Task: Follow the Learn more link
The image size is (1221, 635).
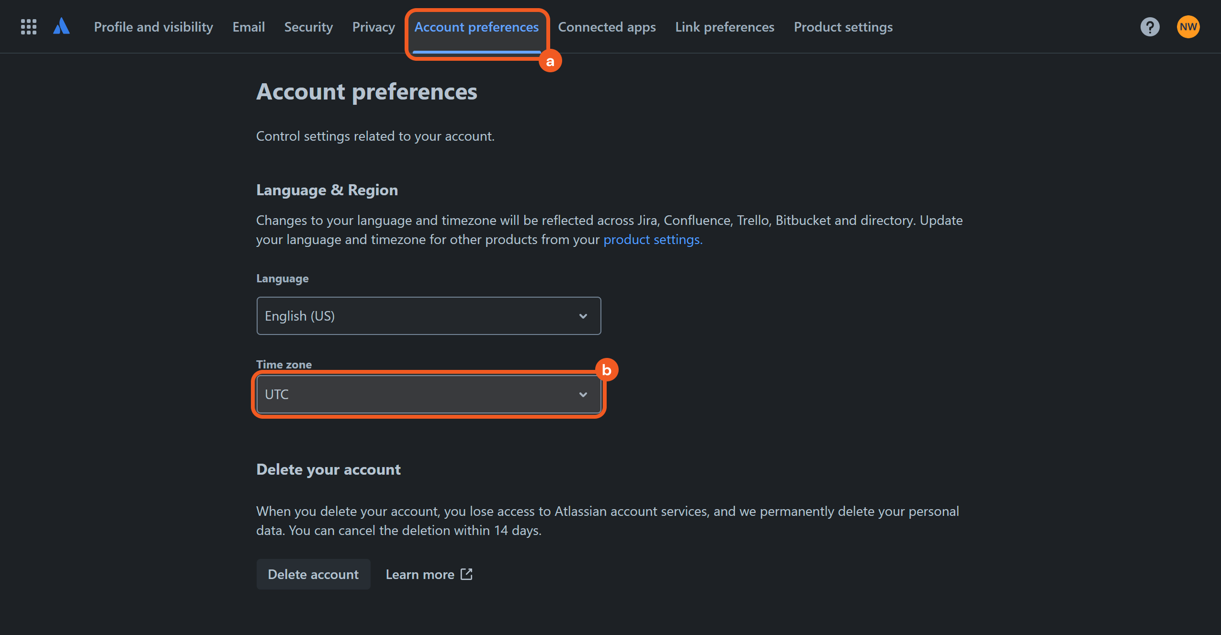Action: pyautogui.click(x=420, y=574)
